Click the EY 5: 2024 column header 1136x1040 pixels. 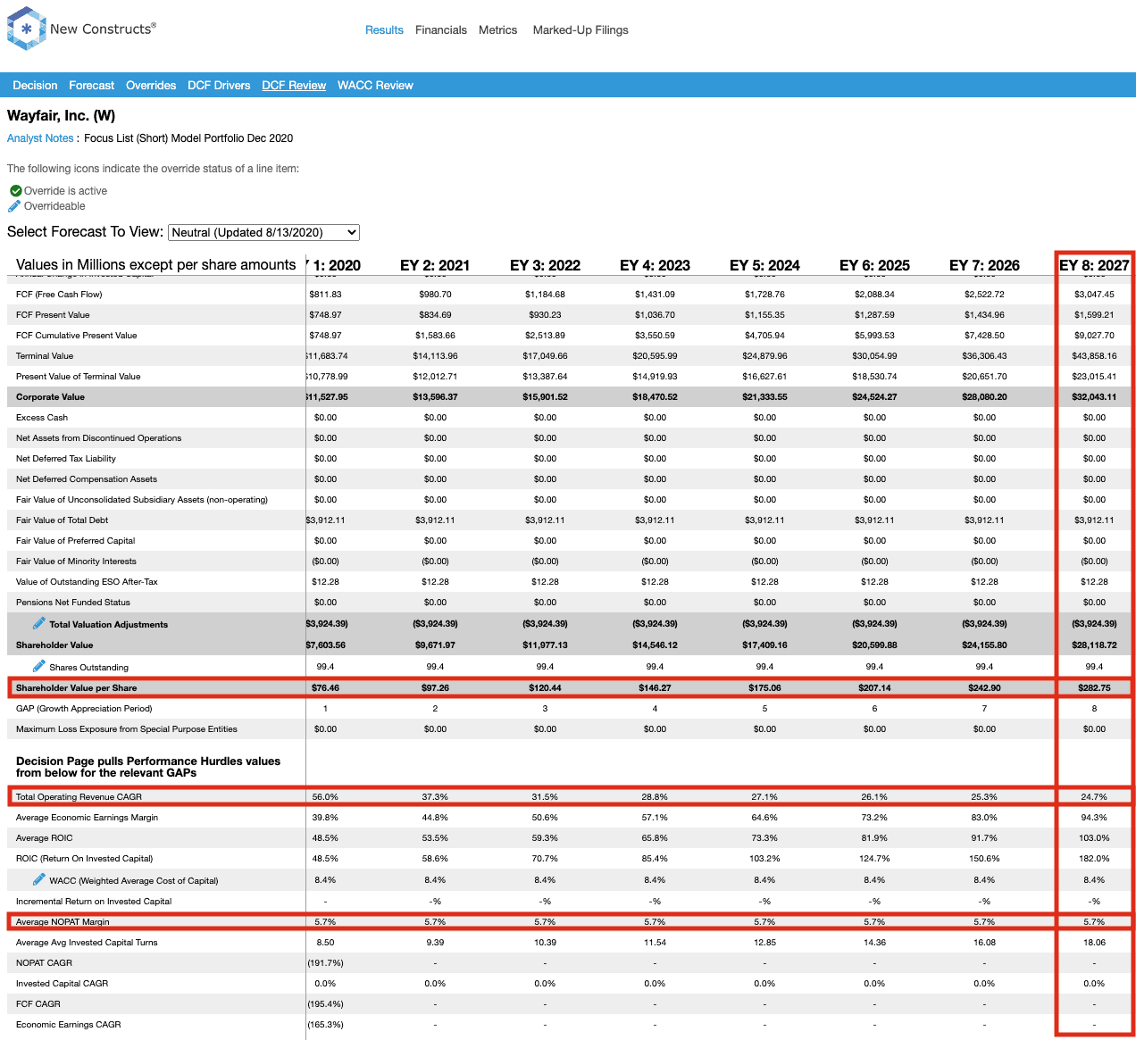tap(764, 265)
